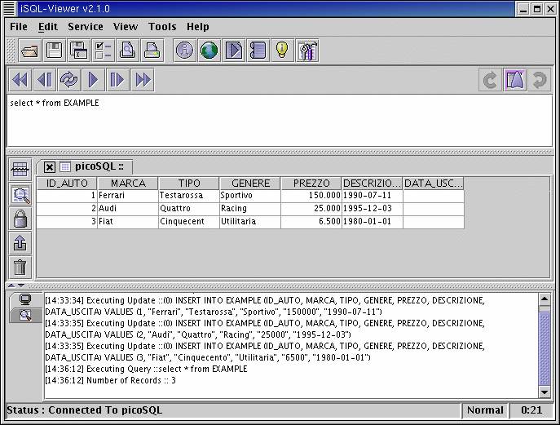The image size is (560, 425).
Task: Click log scrollbar down arrow
Action: pyautogui.click(x=545, y=392)
